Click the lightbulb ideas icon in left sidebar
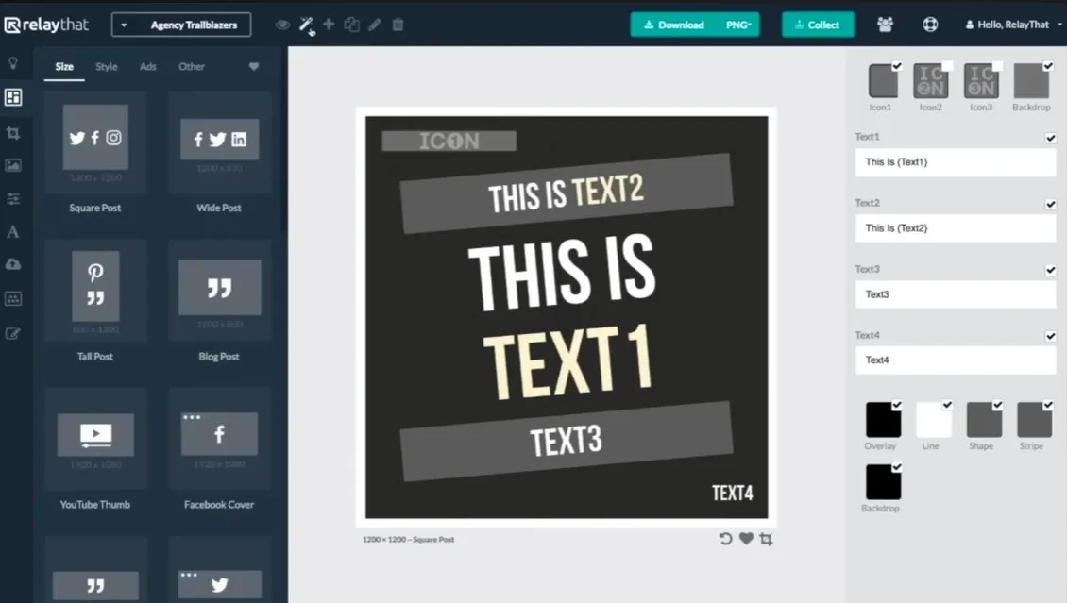The height and width of the screenshot is (603, 1067). pos(13,63)
